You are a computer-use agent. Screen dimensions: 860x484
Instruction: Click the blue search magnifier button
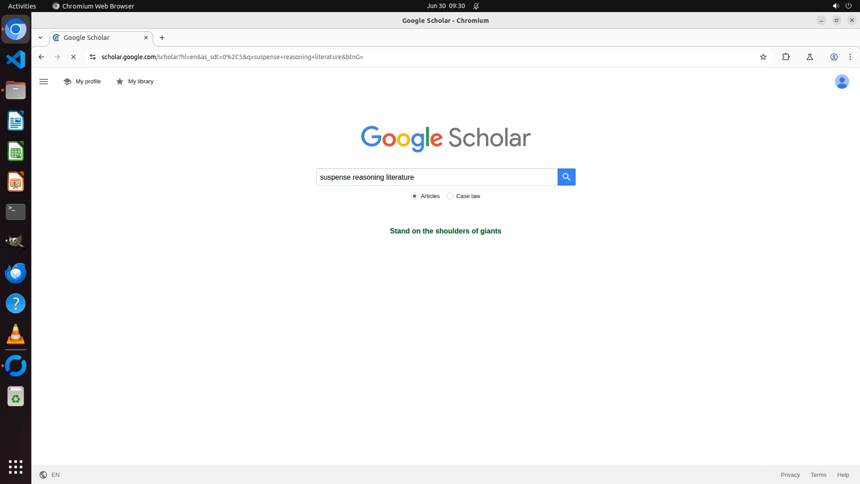[566, 177]
